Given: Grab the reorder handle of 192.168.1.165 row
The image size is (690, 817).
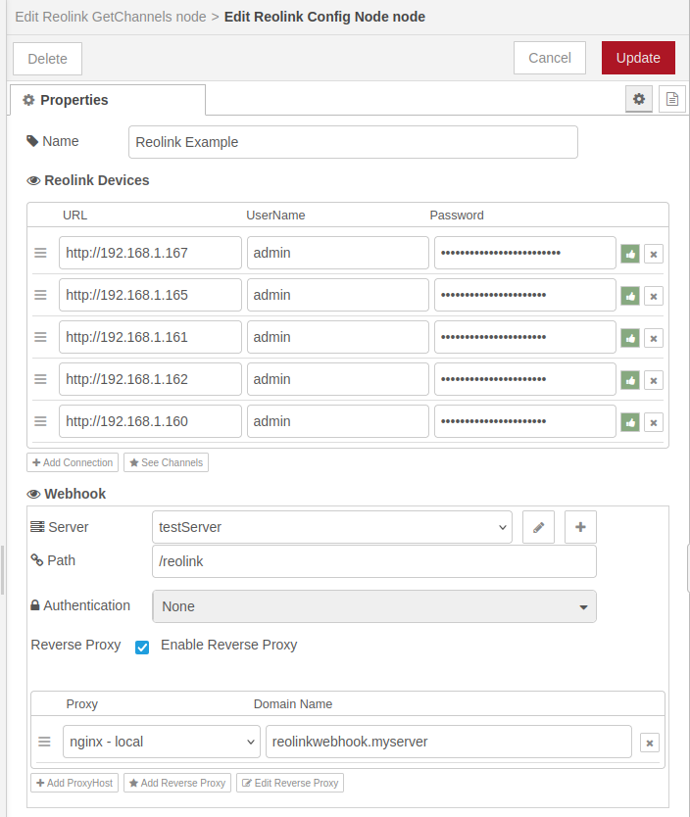Looking at the screenshot, I should click(x=40, y=295).
